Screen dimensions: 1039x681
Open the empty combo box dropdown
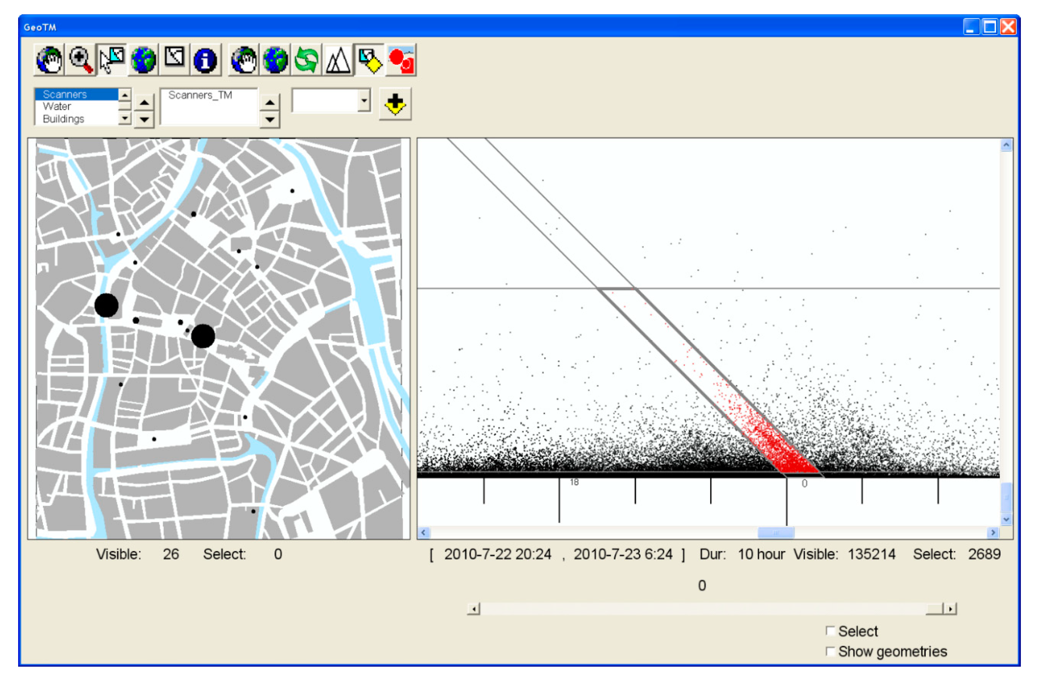364,100
